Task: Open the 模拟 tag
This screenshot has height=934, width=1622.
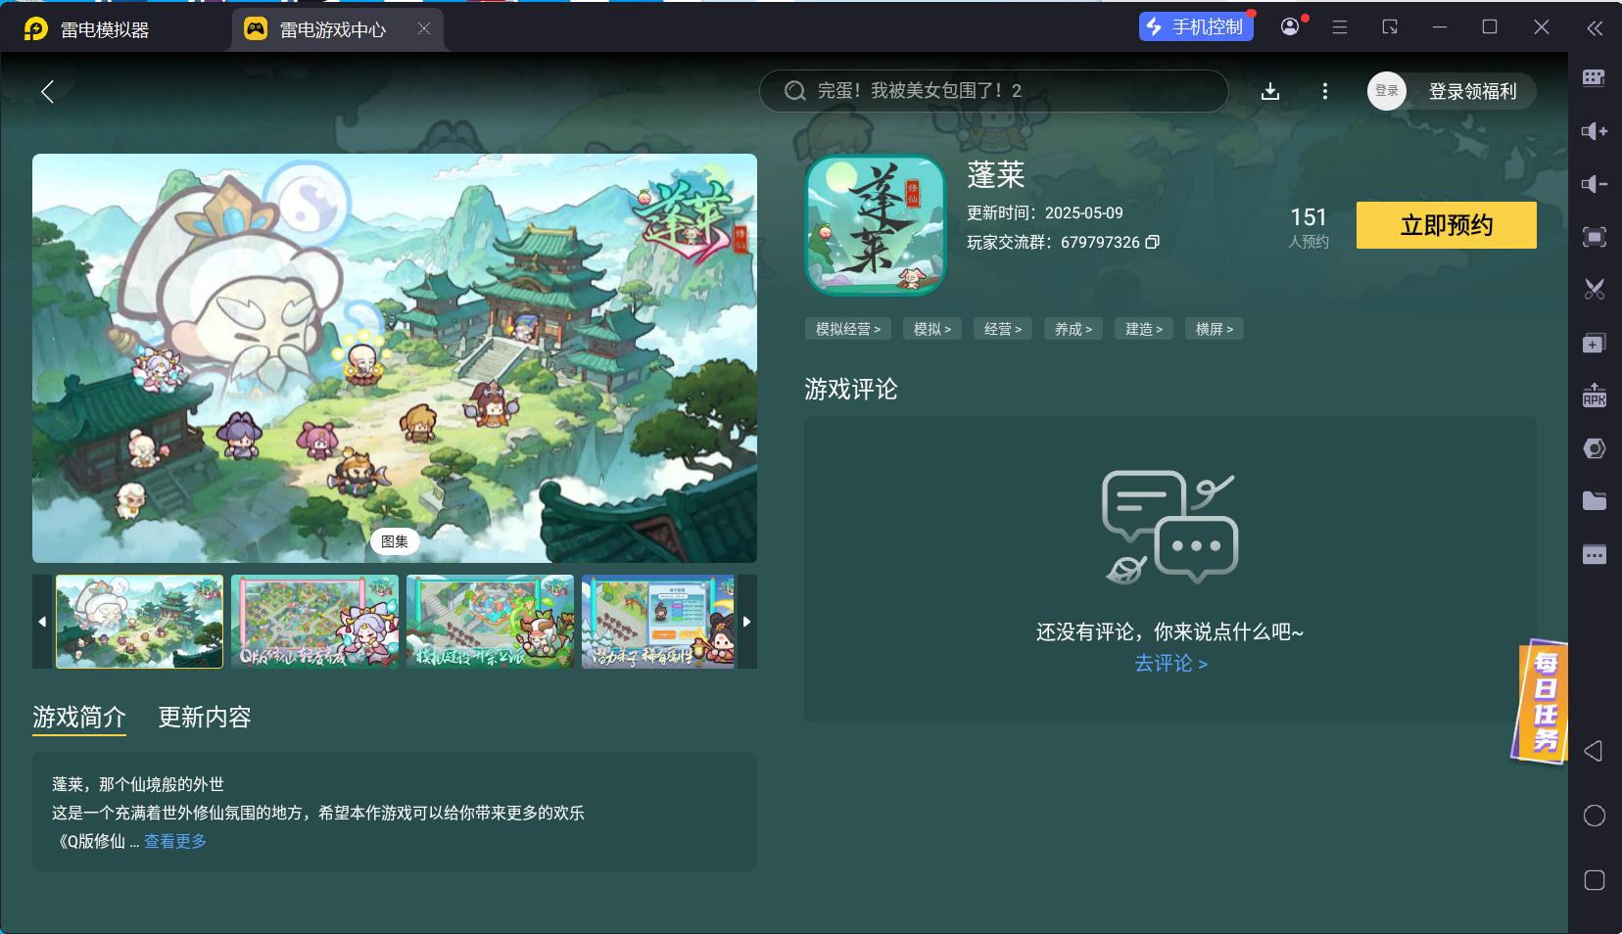Action: (932, 329)
